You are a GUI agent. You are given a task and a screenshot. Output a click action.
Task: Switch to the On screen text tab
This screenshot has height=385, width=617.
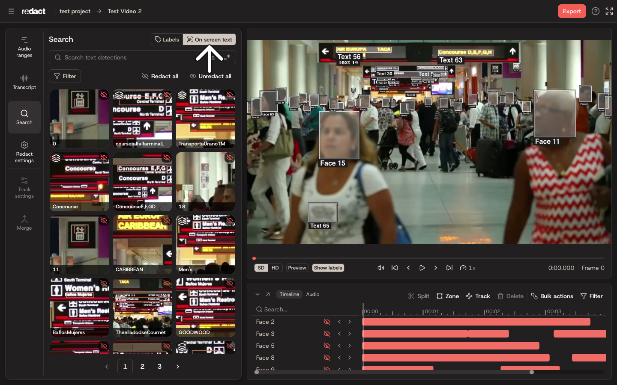210,39
